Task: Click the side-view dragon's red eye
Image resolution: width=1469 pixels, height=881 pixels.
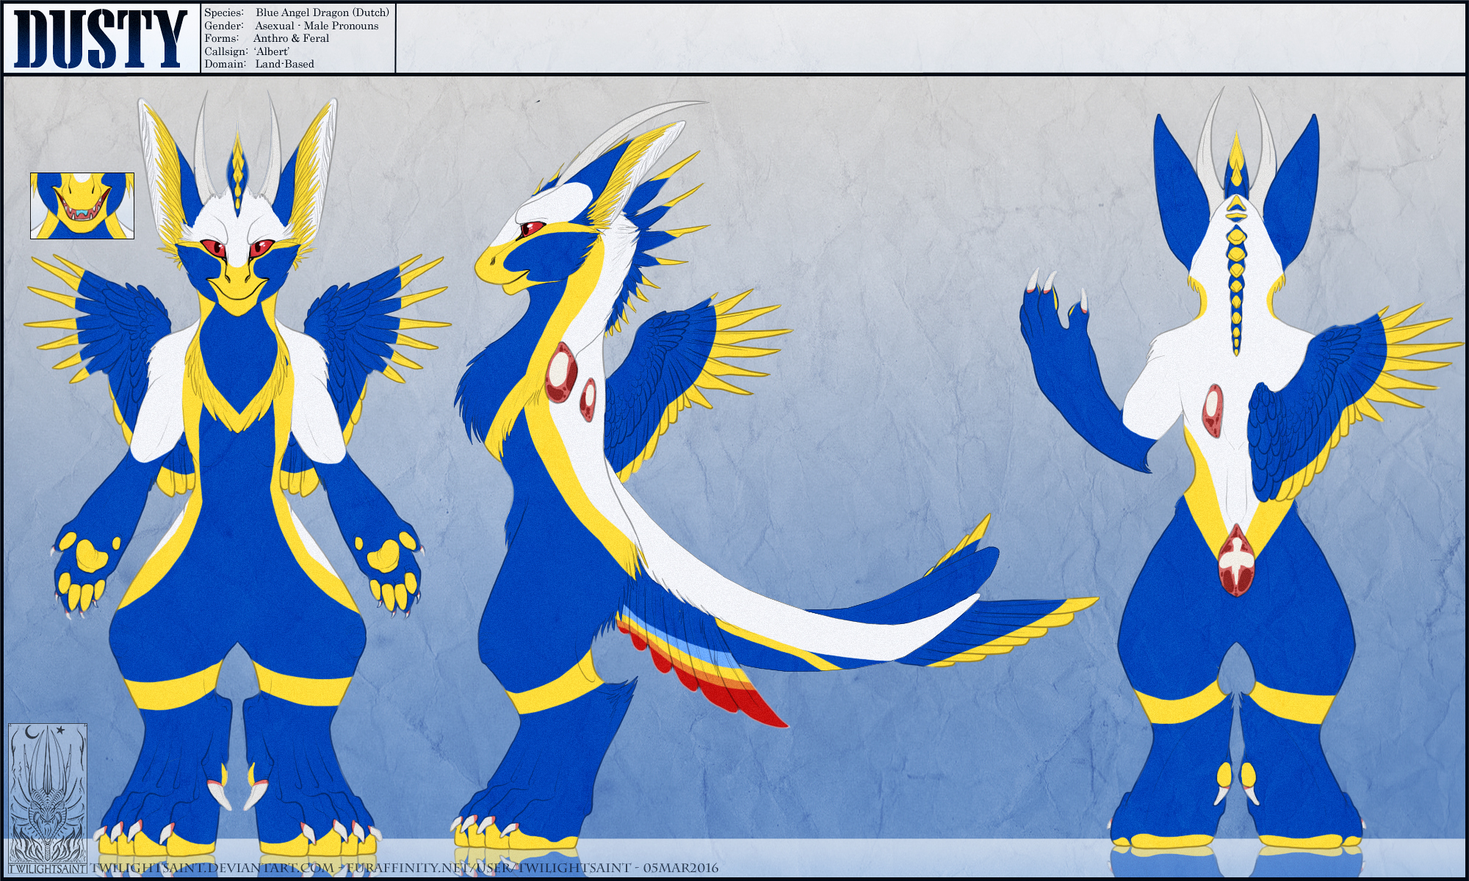Action: click(x=533, y=228)
